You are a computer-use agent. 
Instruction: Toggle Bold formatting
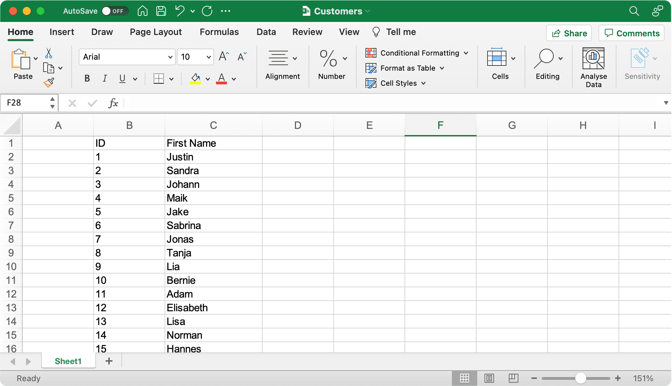[x=87, y=79]
